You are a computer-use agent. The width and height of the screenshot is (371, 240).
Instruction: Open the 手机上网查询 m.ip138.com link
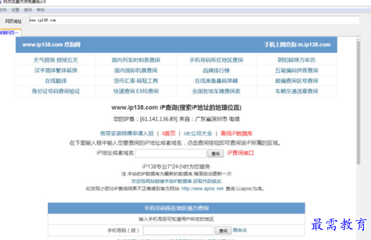297,44
